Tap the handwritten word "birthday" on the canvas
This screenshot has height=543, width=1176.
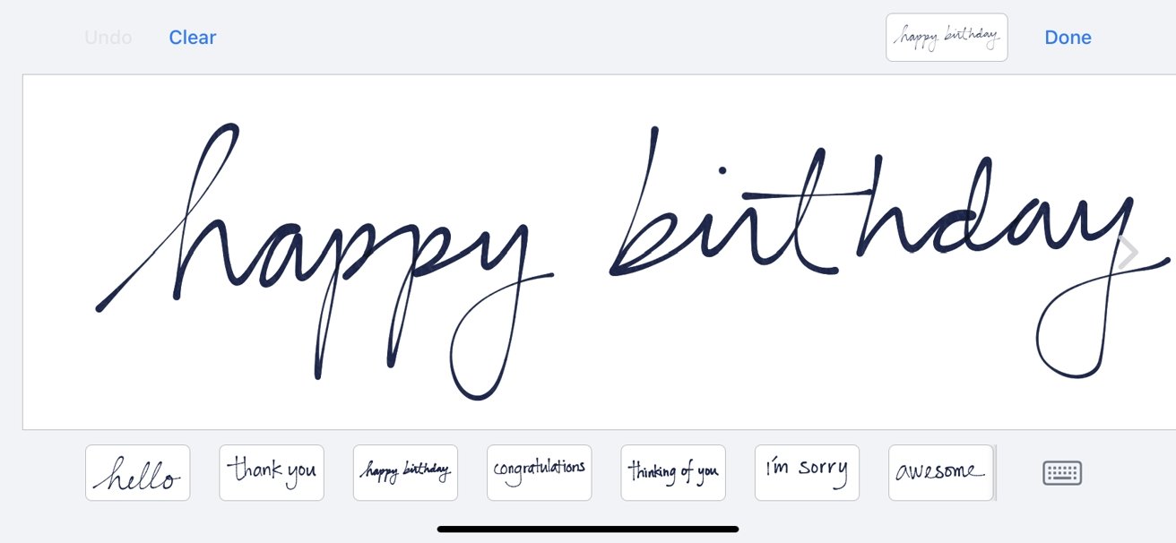(887, 253)
